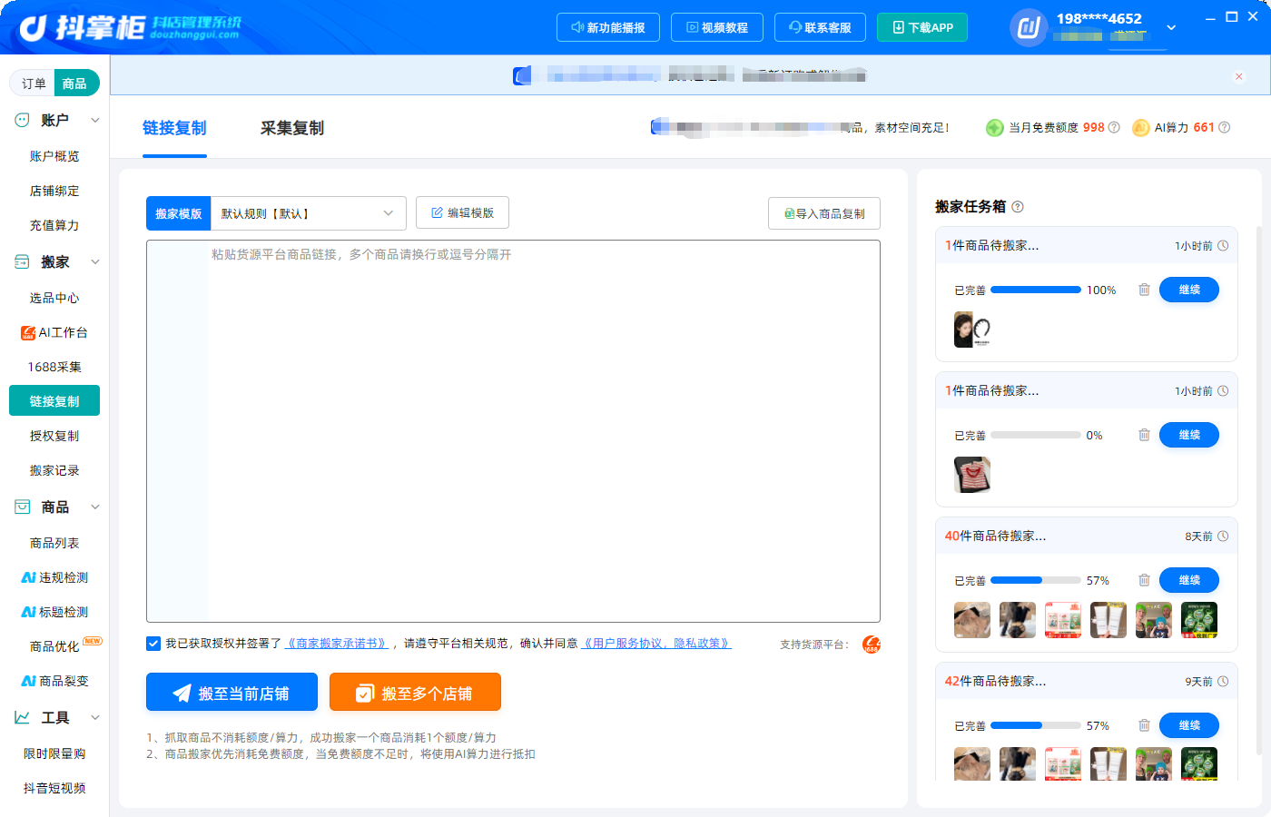Delete the task showing 0% progress

point(1144,435)
